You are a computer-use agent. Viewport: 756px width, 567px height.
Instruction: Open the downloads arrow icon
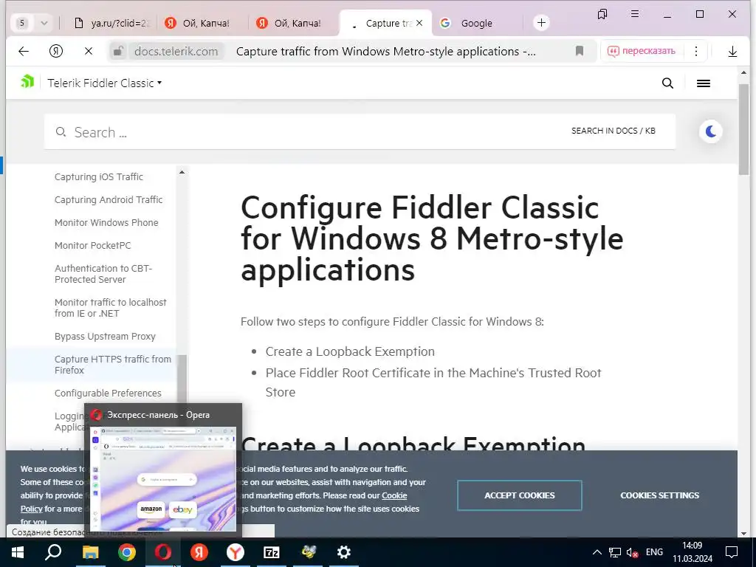click(732, 51)
